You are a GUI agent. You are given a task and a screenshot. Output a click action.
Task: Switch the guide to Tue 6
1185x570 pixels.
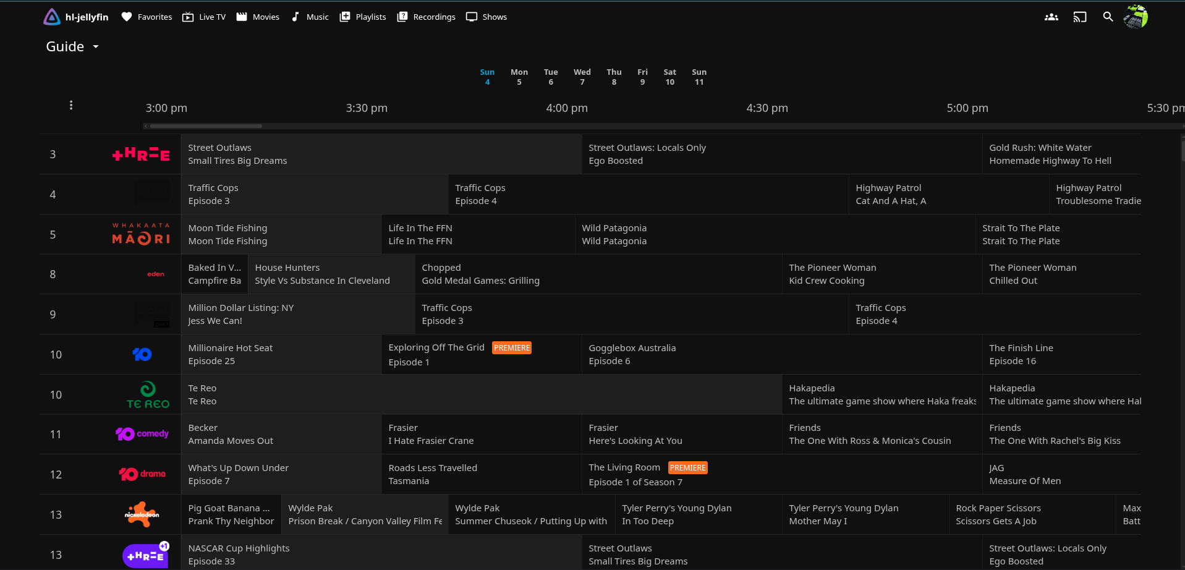point(550,77)
